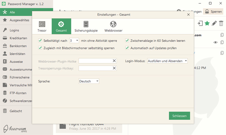
Task: Open the Kreditkarten category
Action: click(x=16, y=38)
